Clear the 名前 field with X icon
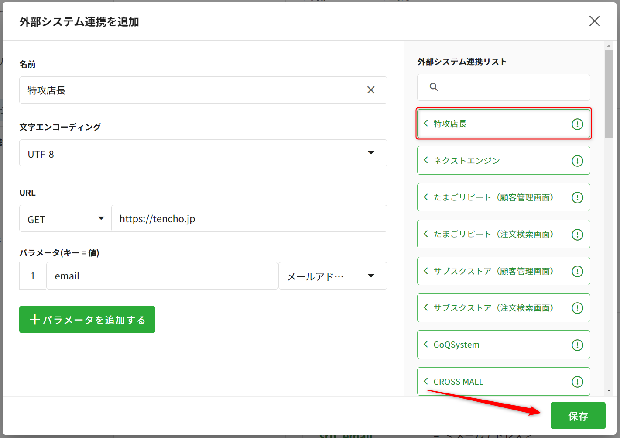Screen dimensions: 620x438 coord(371,90)
